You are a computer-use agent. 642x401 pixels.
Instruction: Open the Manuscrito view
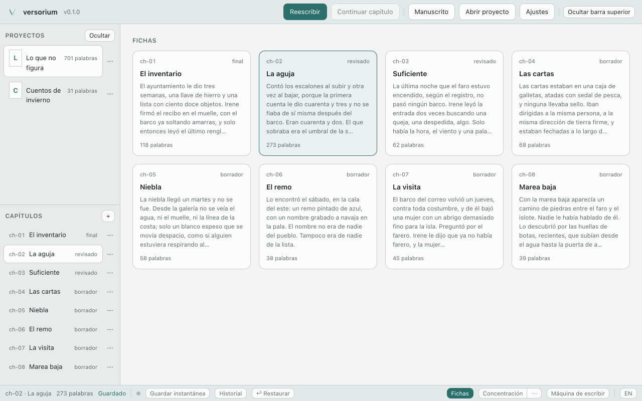tap(431, 12)
